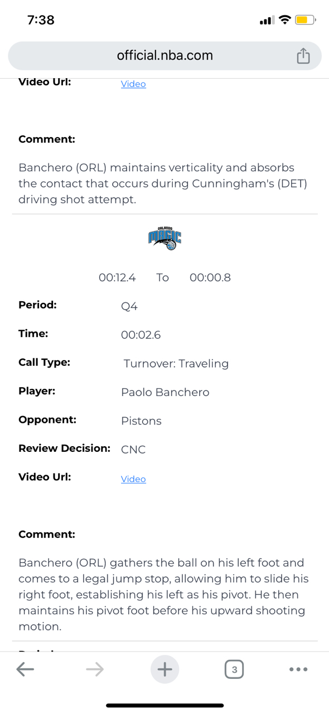Open the tab switcher showing 3 tabs
Viewport: 329px width, 714px height.
tap(234, 669)
